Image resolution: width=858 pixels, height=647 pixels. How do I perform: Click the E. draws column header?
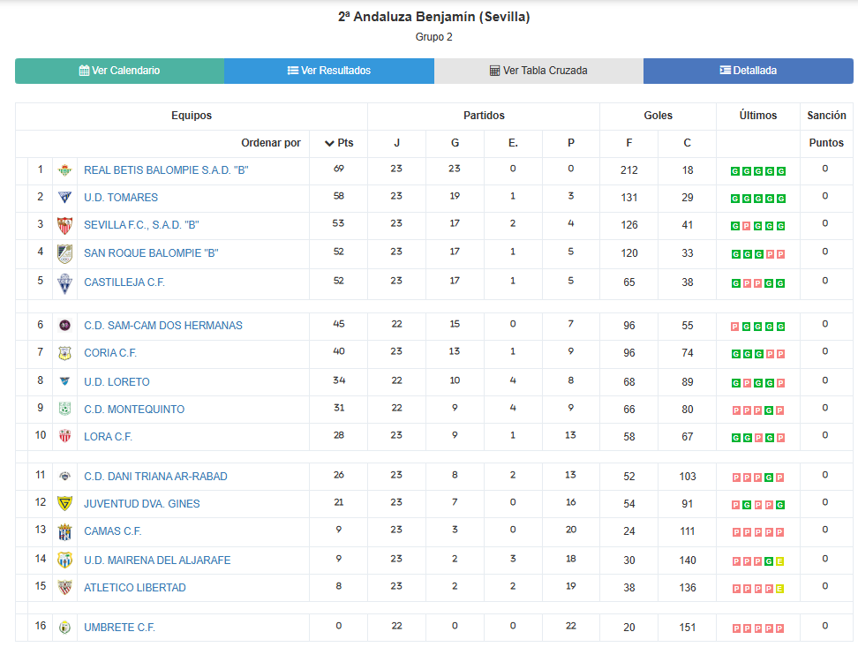(x=513, y=143)
